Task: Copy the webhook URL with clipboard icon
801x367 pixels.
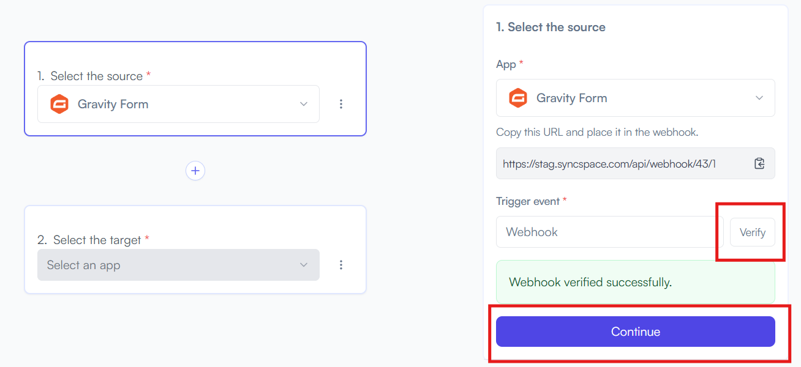Action: point(759,163)
